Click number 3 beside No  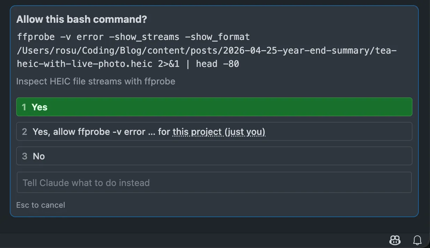pyautogui.click(x=25, y=156)
